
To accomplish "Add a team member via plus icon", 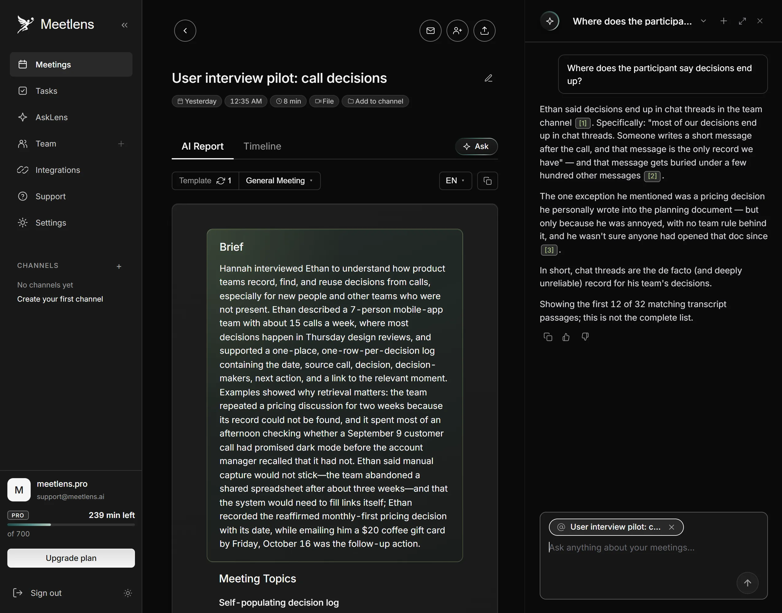I will tap(121, 143).
